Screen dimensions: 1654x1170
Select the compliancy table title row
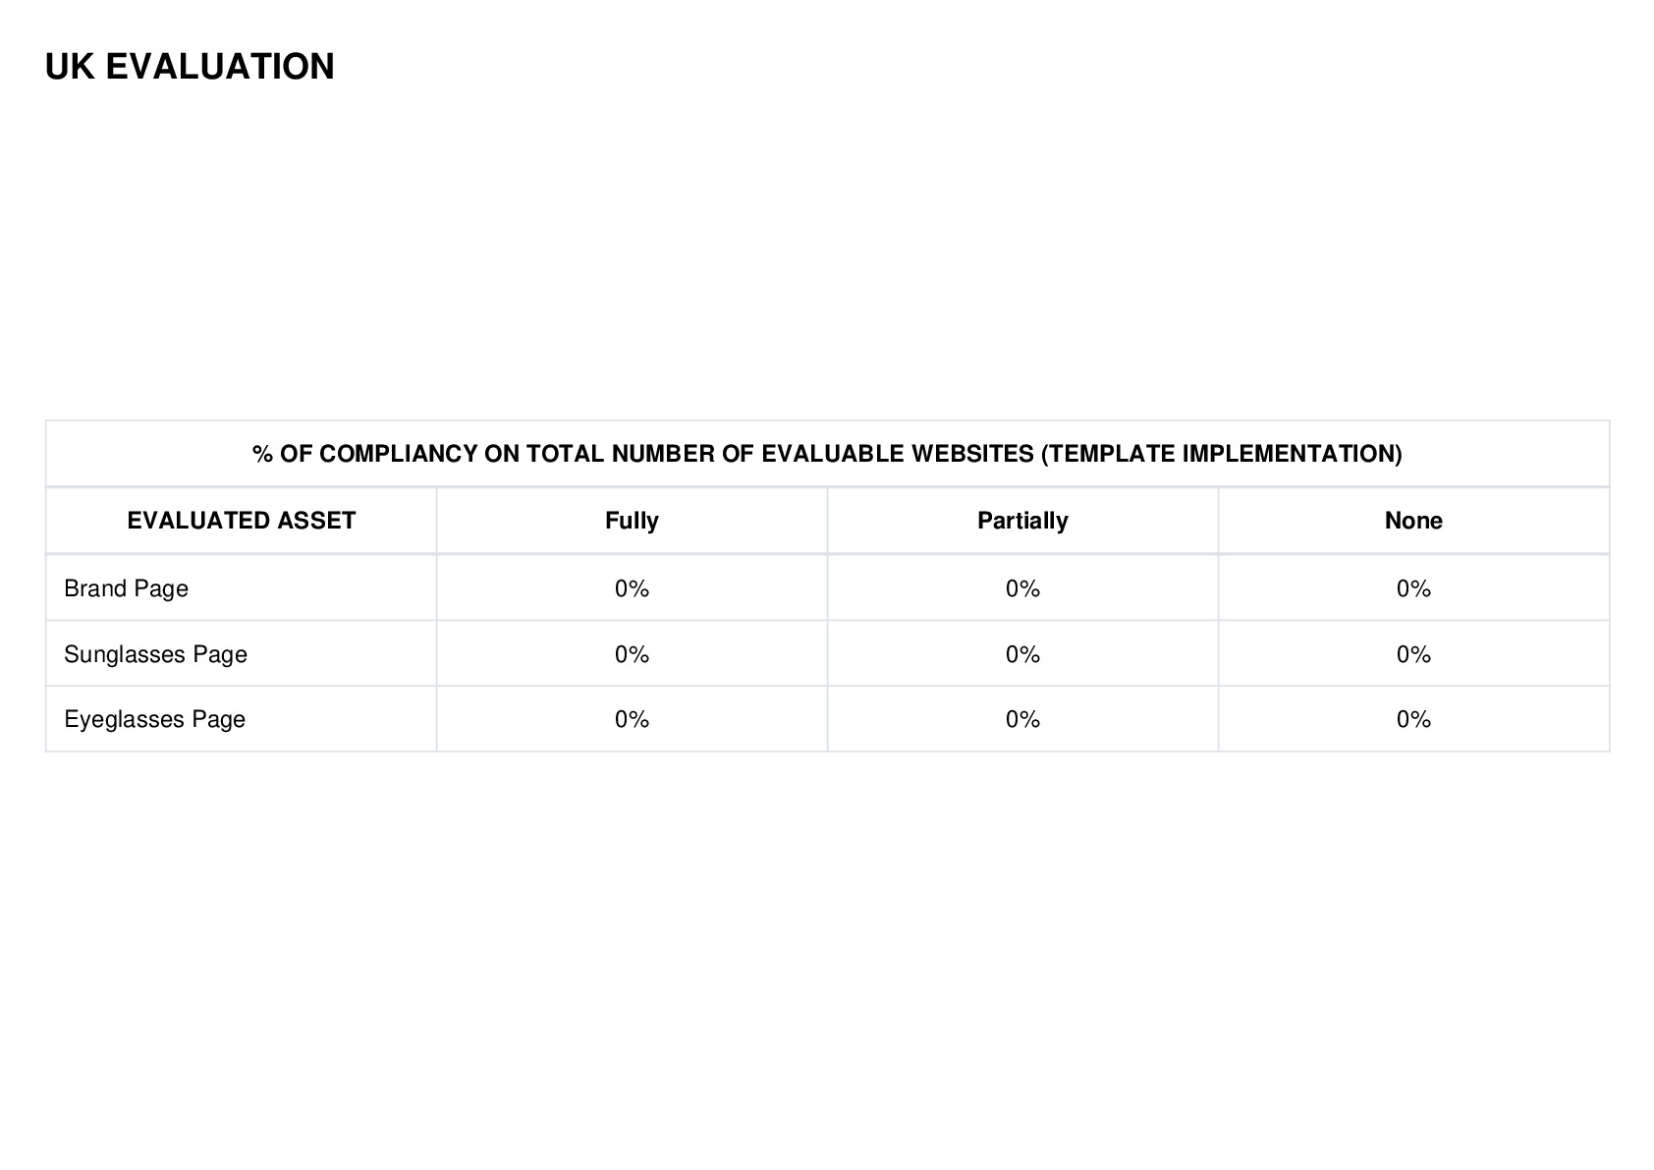coord(827,454)
